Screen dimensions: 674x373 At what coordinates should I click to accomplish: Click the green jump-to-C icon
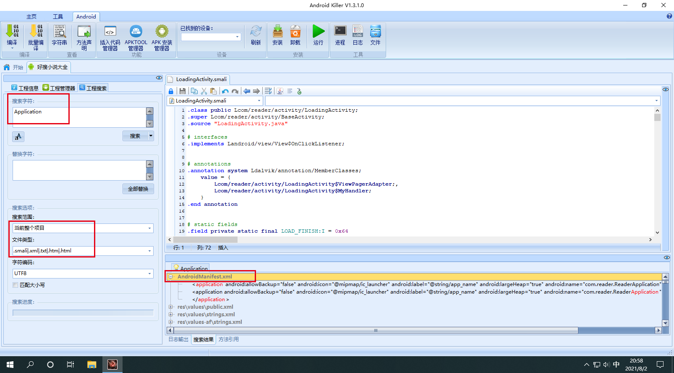click(299, 91)
